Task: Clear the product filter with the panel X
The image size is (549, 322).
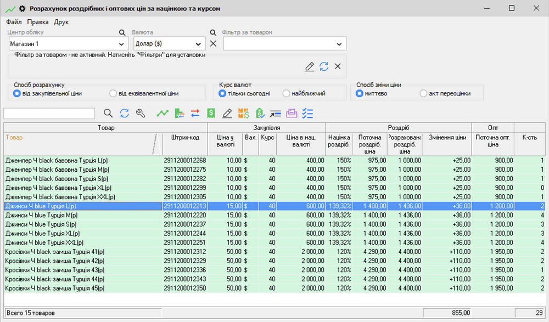Action: 338,66
